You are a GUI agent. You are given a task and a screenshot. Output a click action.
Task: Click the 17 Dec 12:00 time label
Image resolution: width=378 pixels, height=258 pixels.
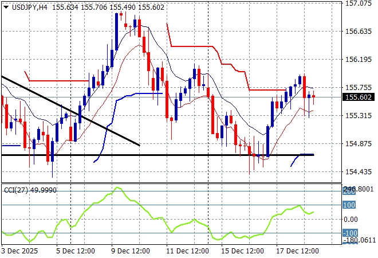tap(297, 251)
